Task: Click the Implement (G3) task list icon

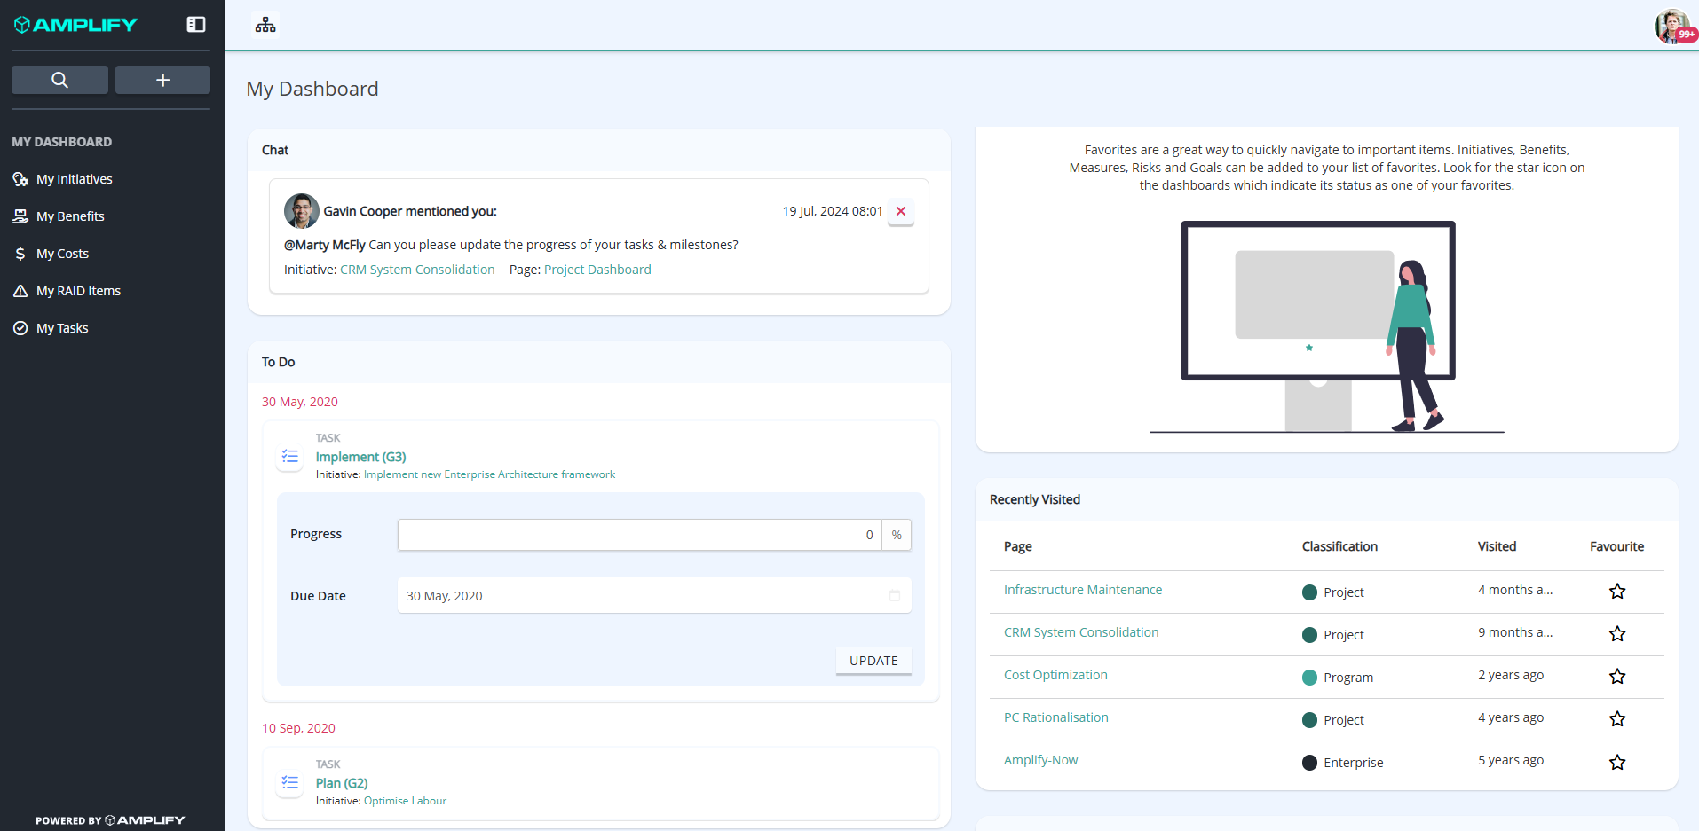Action: point(290,456)
